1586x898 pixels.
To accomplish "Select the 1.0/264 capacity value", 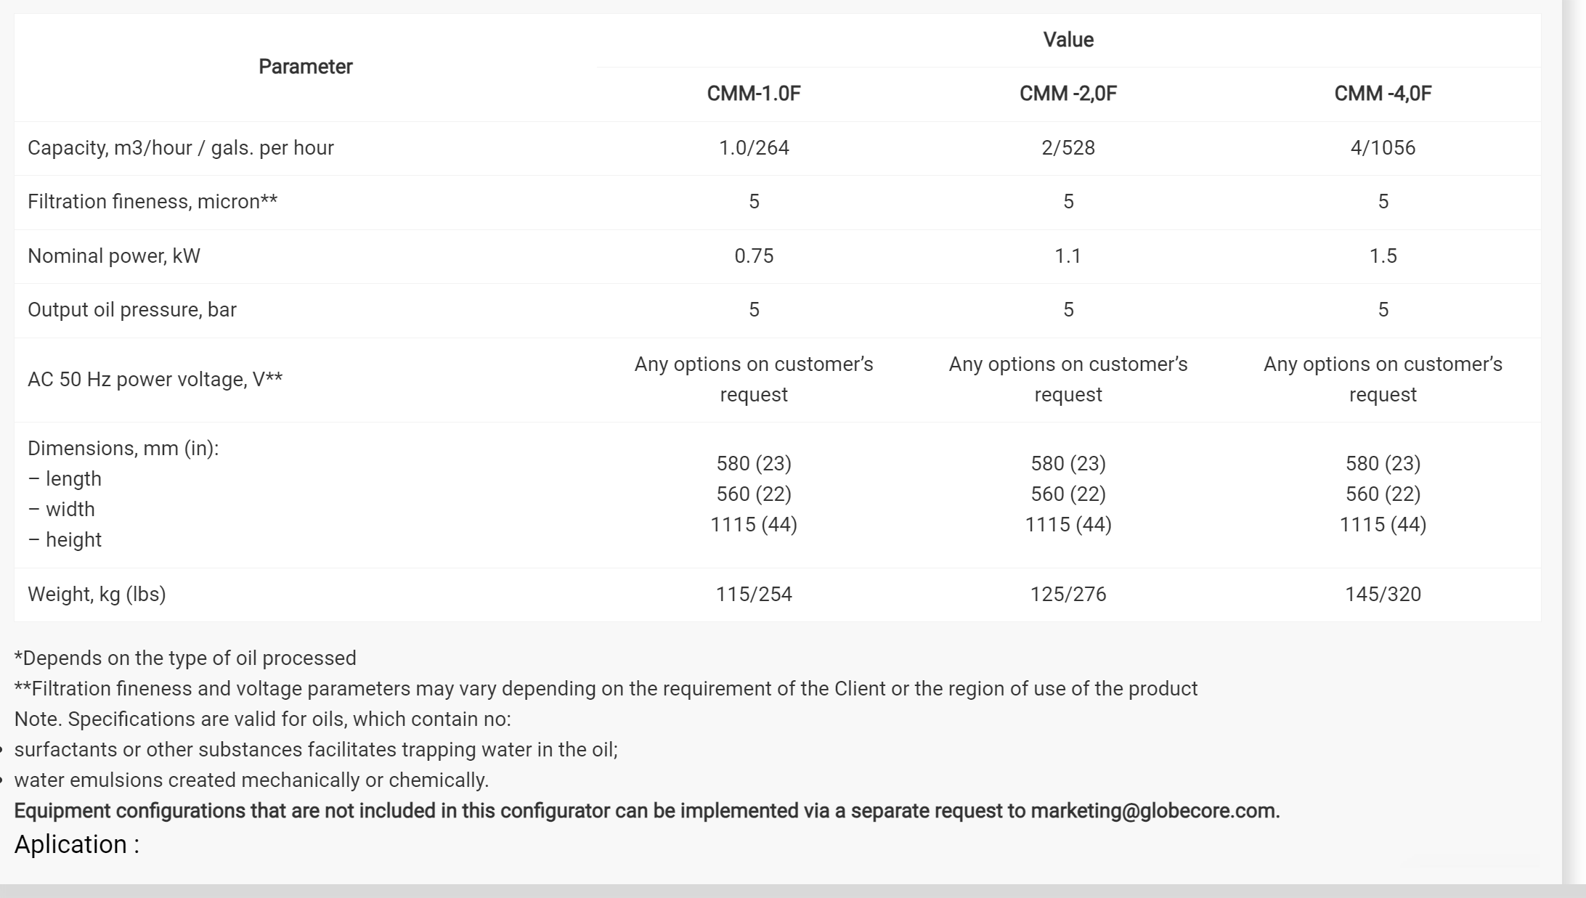I will [753, 148].
